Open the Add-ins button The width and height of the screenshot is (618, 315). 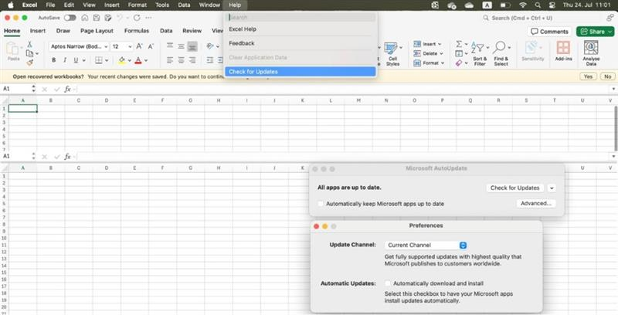pos(563,51)
